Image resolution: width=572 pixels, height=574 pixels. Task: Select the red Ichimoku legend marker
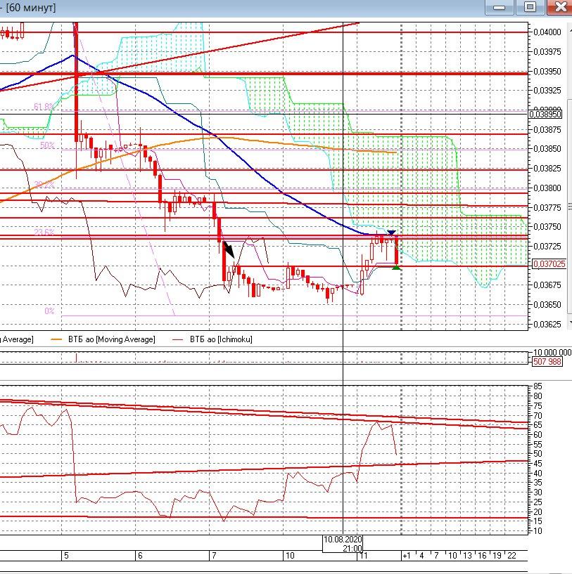click(x=178, y=339)
